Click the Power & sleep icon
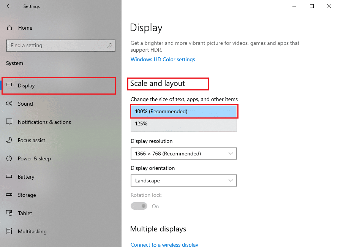Image resolution: width=338 pixels, height=247 pixels. coord(10,158)
